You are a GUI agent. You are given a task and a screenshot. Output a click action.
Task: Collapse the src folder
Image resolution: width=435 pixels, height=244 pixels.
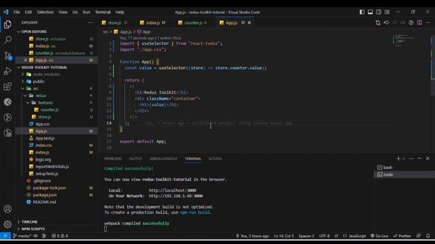(35, 89)
